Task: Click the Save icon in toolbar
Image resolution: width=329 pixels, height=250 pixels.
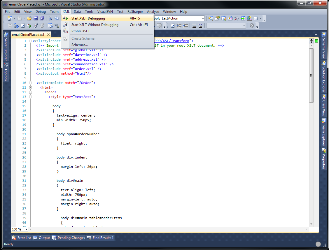Action: point(36,18)
